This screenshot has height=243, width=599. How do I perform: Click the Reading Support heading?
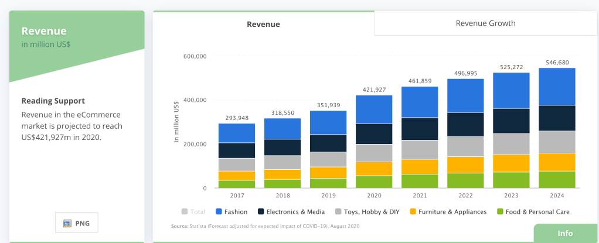(x=53, y=101)
